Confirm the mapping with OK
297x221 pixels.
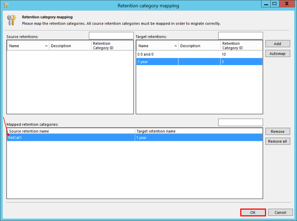click(253, 212)
